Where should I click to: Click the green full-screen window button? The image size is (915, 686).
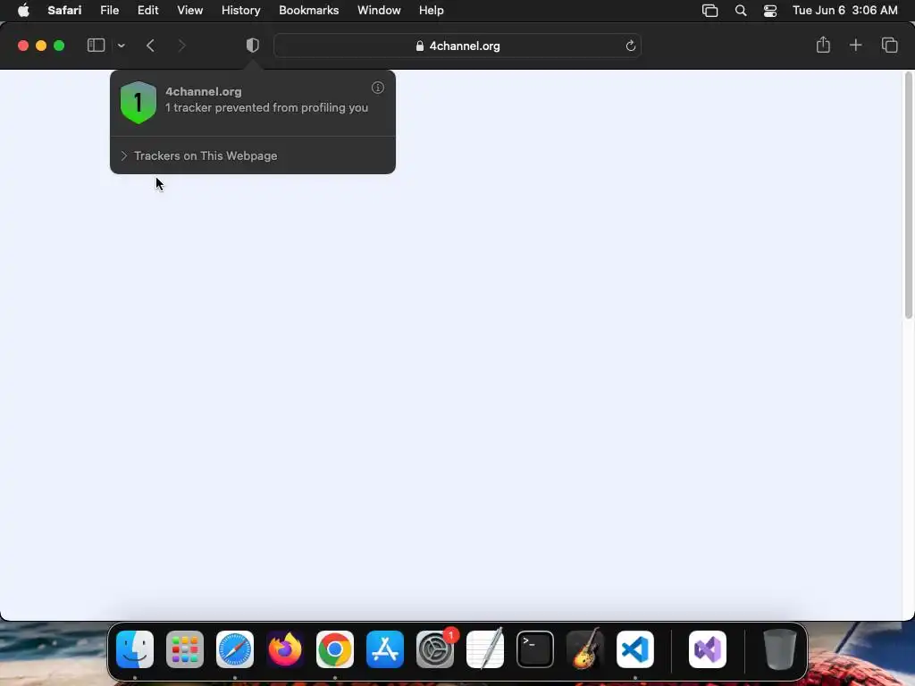(x=59, y=46)
